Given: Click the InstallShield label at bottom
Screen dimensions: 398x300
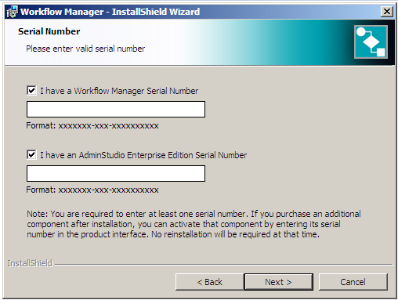Looking at the screenshot, I should tap(30, 263).
